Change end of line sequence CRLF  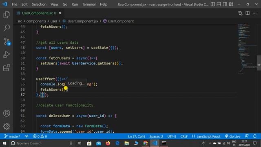coord(184,136)
